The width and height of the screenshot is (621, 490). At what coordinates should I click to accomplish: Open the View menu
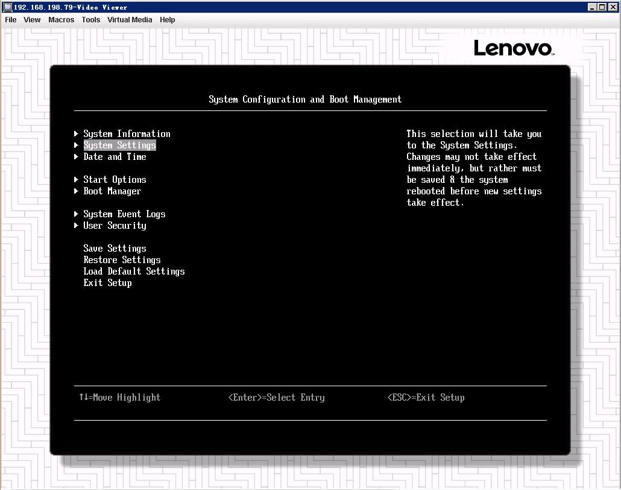32,19
